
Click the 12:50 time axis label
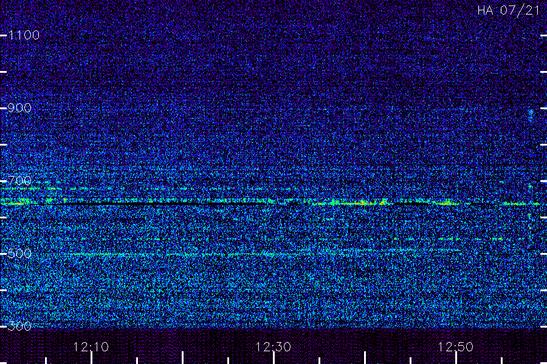click(456, 347)
